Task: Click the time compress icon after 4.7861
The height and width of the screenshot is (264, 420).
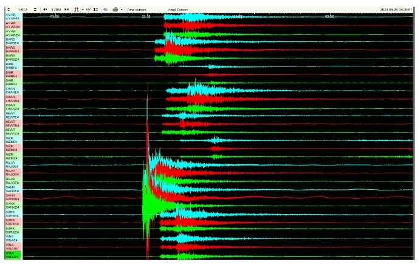Action: point(66,10)
